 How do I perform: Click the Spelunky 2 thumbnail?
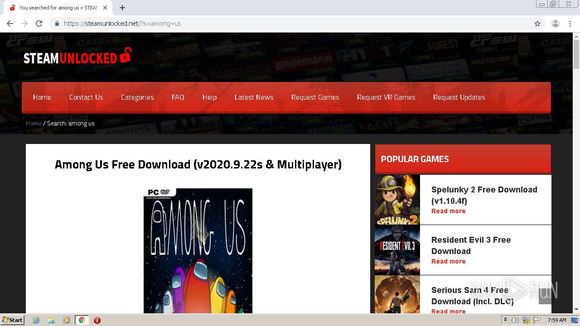click(397, 200)
